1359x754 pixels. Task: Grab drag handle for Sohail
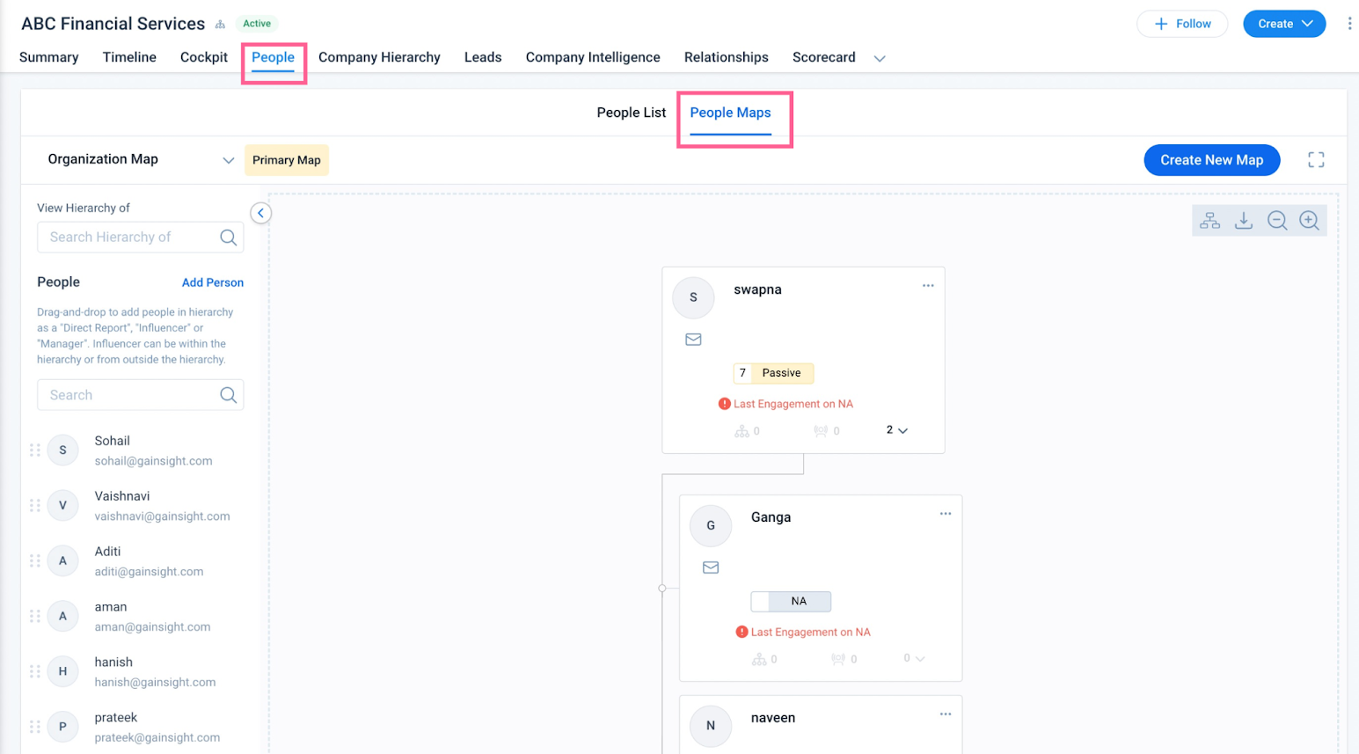[35, 450]
